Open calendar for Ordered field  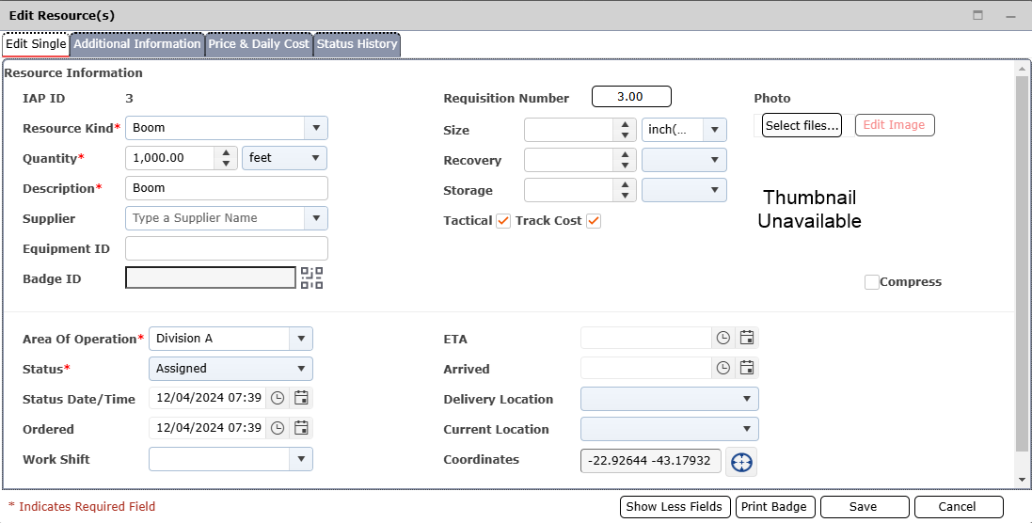pos(301,428)
